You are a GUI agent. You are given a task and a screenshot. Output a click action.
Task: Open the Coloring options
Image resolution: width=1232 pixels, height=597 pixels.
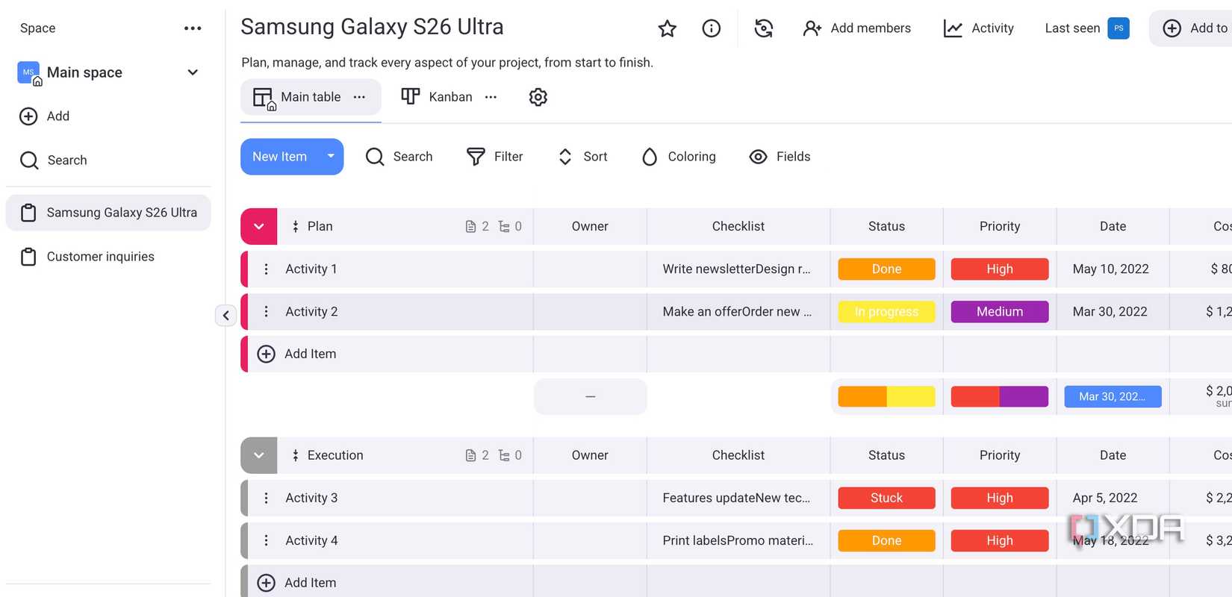point(679,157)
